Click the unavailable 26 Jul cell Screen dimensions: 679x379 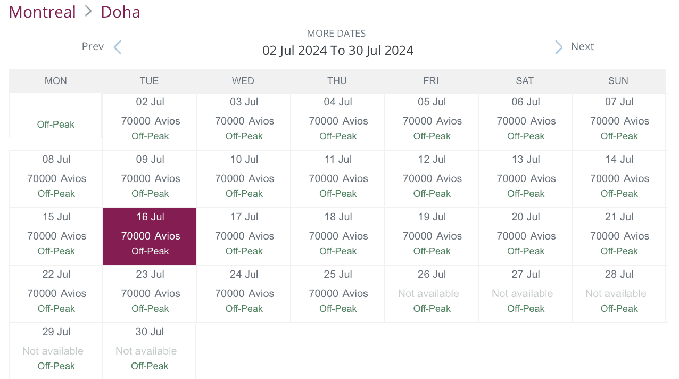pyautogui.click(x=431, y=293)
